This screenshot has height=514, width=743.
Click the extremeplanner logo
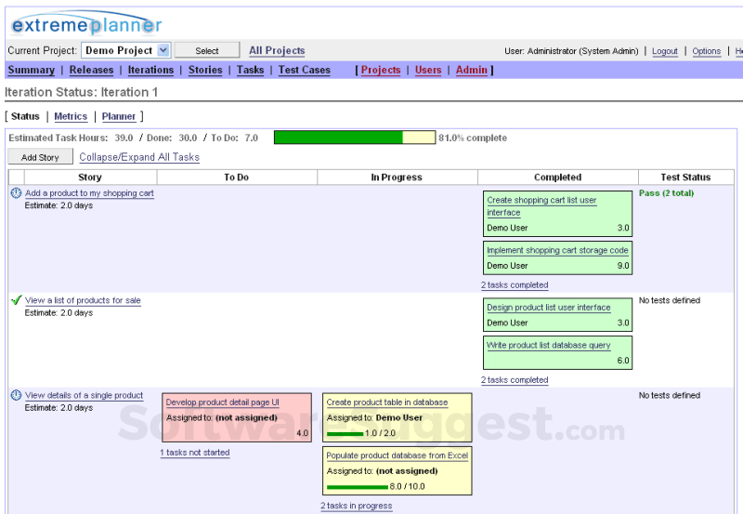pos(86,23)
